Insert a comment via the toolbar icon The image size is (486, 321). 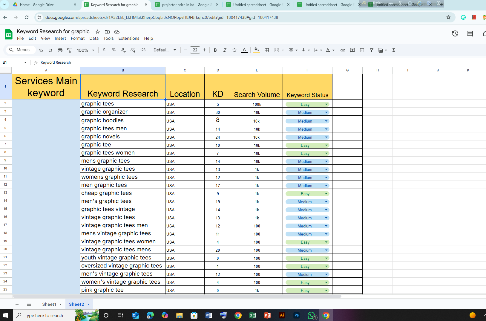click(352, 50)
